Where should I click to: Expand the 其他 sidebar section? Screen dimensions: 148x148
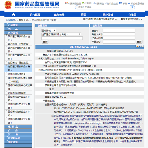(x=18, y=134)
